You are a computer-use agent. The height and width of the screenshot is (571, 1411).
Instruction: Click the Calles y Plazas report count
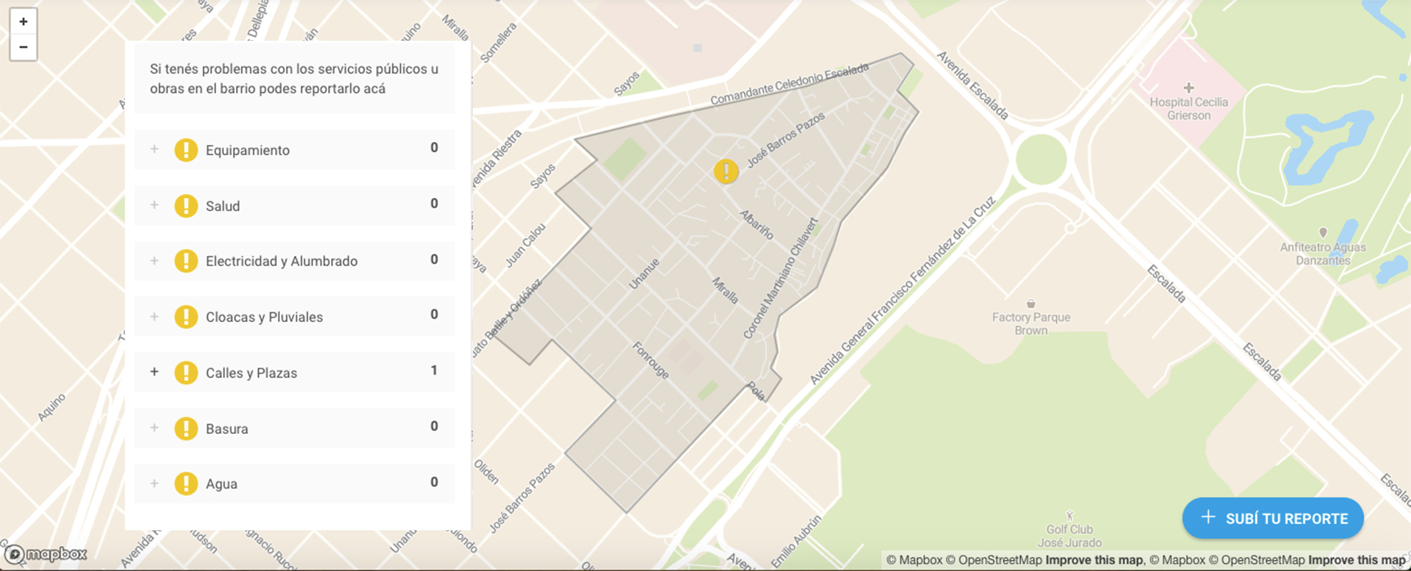(434, 370)
